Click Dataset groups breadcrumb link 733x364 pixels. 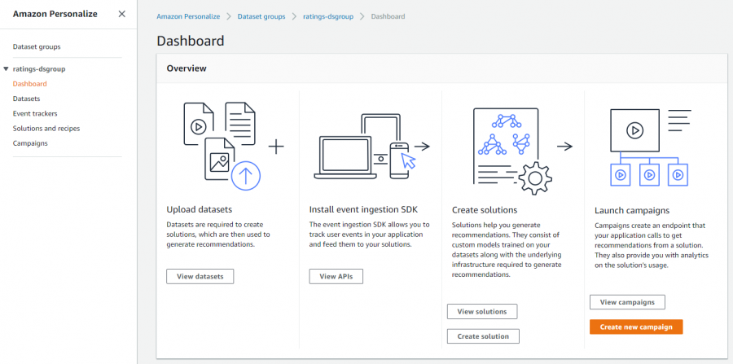pos(261,16)
